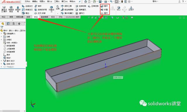Switch to the 直接编辑 Direct Editing tab
The height and width of the screenshot is (112, 187).
(x=44, y=17)
